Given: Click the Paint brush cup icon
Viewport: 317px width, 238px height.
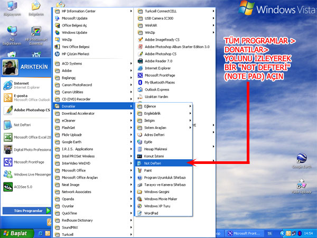Looking at the screenshot, I should point(139,170).
